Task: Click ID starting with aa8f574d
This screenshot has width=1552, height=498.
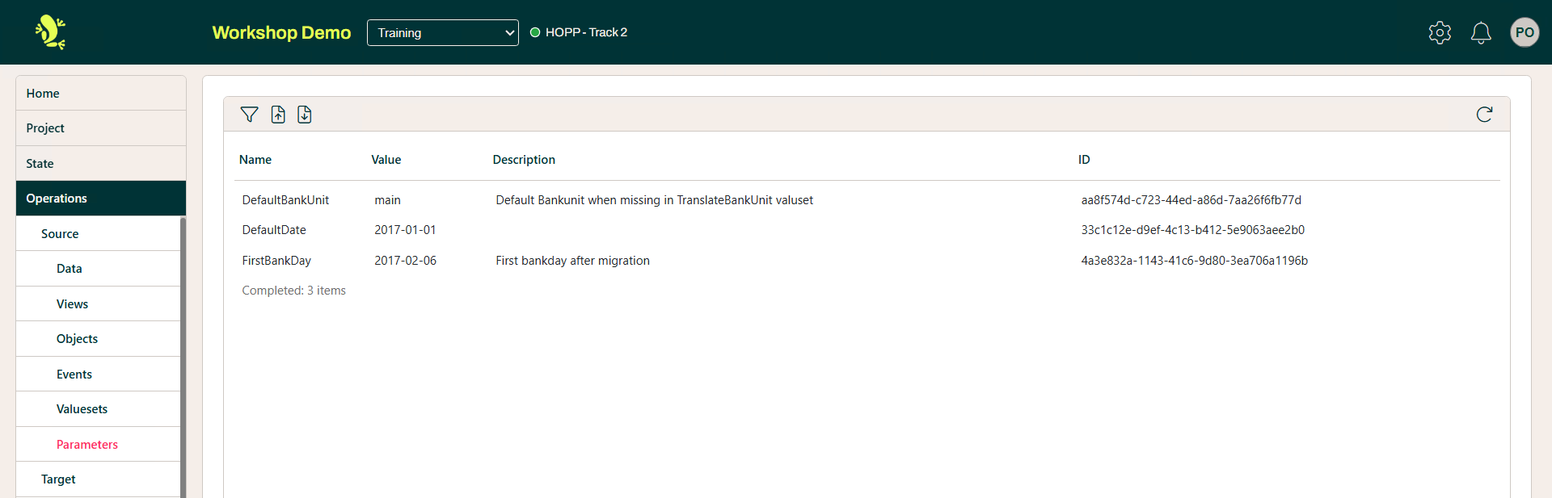Action: [x=1191, y=200]
